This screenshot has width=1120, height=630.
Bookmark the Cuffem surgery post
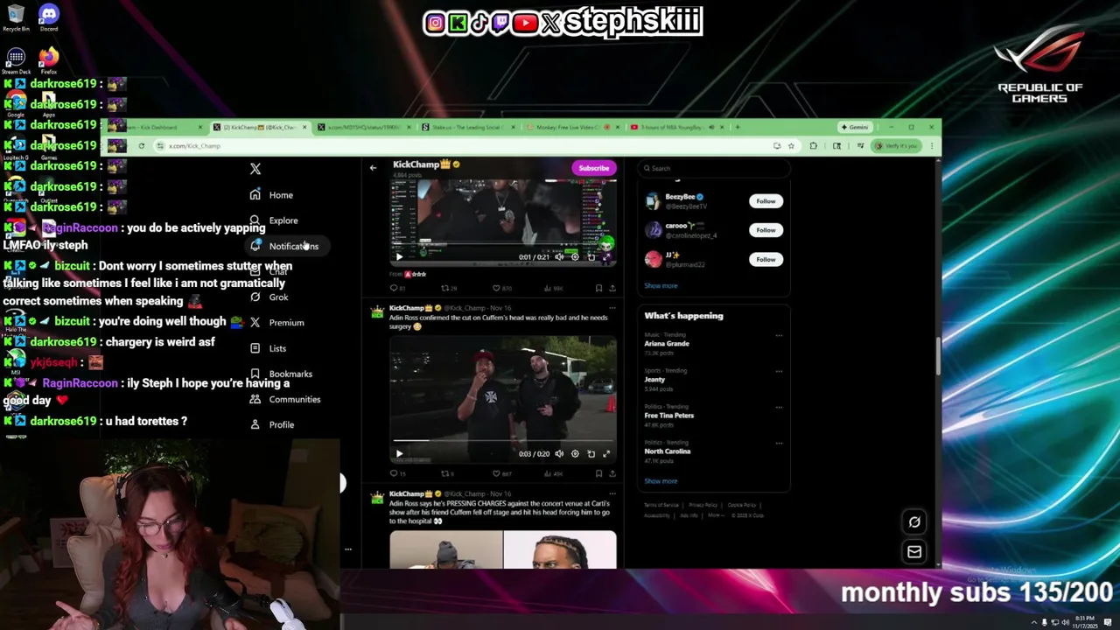[x=598, y=473]
